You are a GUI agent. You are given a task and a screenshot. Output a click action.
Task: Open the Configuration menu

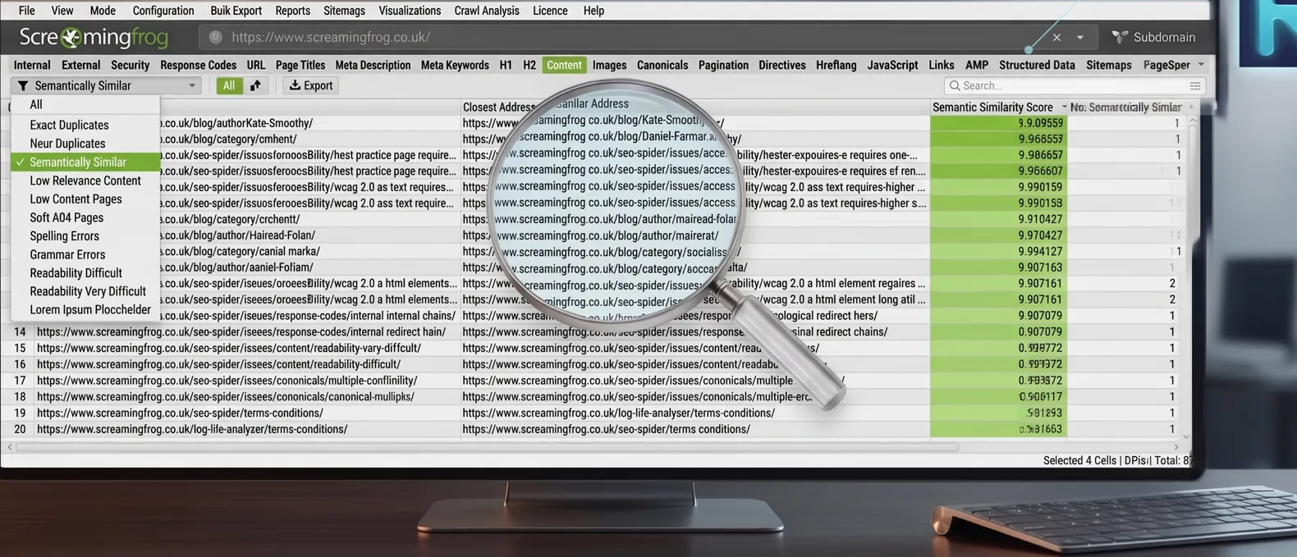[163, 11]
